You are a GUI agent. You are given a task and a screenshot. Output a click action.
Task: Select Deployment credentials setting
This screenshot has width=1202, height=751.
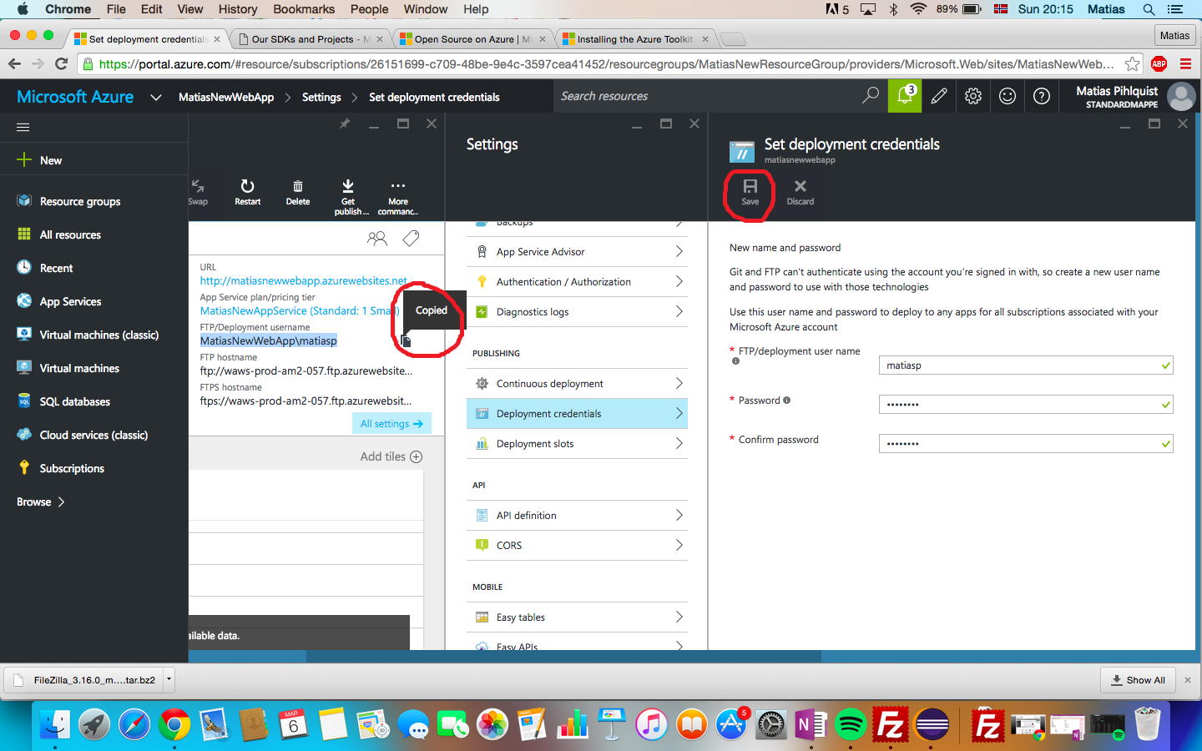pyautogui.click(x=578, y=414)
